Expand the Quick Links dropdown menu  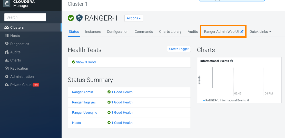click(x=260, y=31)
